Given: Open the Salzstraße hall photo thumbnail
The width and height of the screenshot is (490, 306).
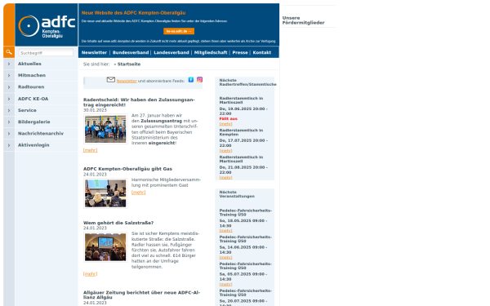Looking at the screenshot, I should [105, 247].
